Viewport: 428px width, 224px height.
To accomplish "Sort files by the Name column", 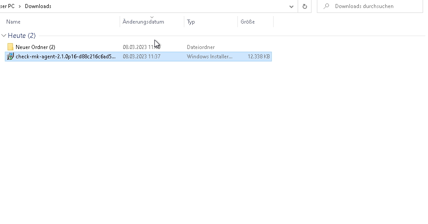I will (13, 22).
